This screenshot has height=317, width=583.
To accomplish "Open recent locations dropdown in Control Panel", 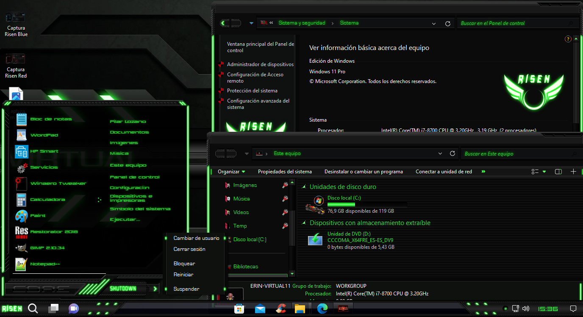I will pyautogui.click(x=251, y=23).
